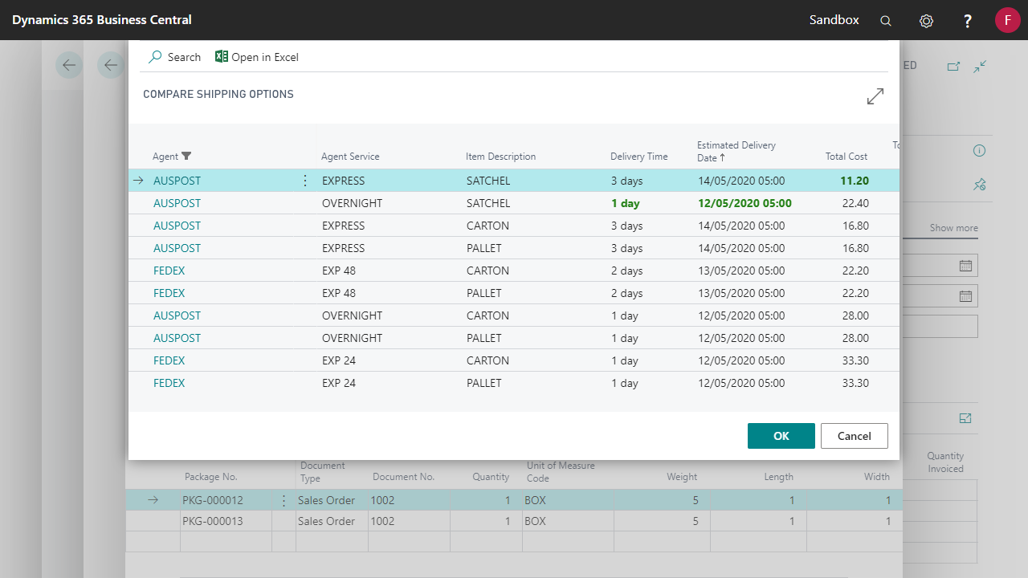The image size is (1028, 578).
Task: Click Dynamics 365 Business Central title
Action: [101, 20]
